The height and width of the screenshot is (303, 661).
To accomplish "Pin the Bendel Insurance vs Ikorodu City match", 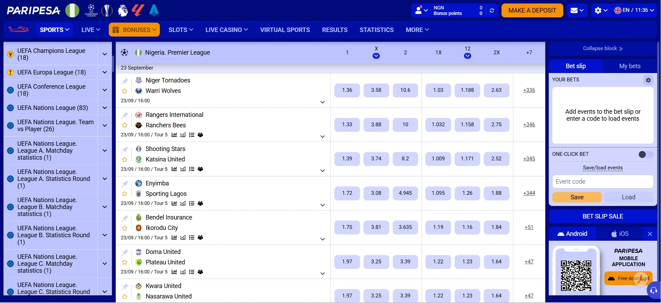I will [x=125, y=218].
